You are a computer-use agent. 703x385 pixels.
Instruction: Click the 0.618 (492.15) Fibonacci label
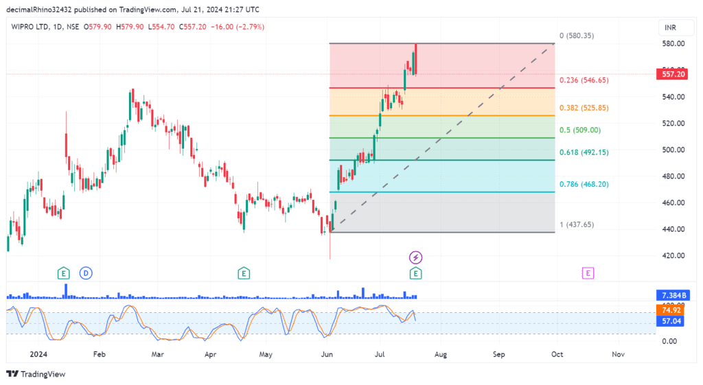(584, 152)
